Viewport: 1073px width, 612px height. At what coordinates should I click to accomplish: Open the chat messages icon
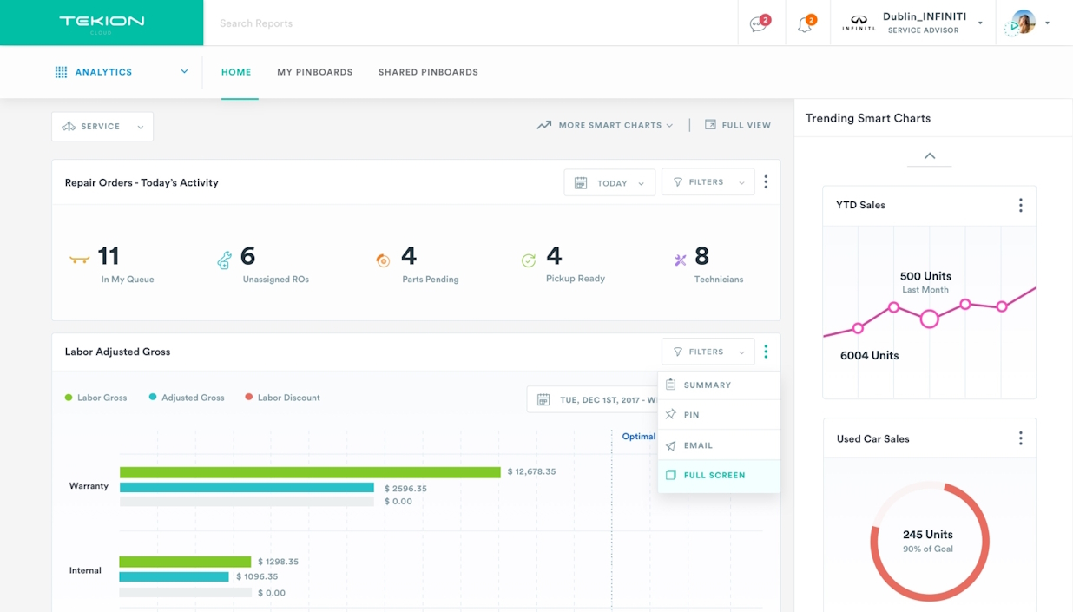[x=758, y=24]
